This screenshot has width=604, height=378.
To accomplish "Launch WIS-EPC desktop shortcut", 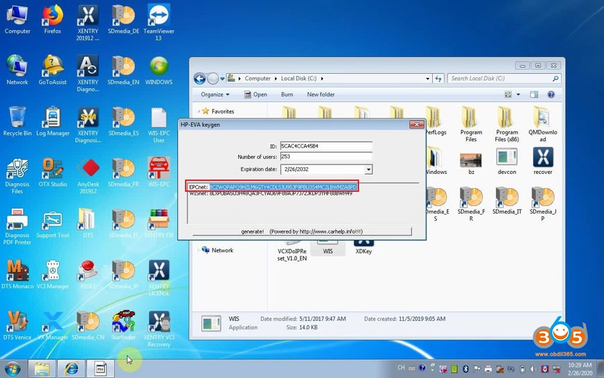I will tap(158, 173).
